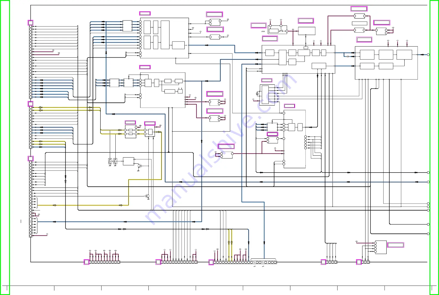This screenshot has width=439, height=295.
Task: Select the right switch symbol of the grounded switch pair
Action: pos(115,161)
